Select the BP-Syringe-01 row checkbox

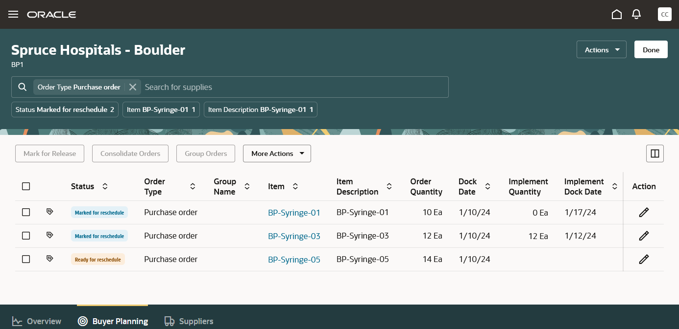(25, 212)
